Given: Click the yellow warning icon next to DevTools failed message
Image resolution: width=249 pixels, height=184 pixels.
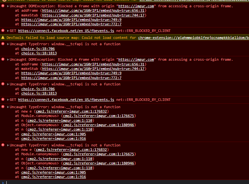Looking at the screenshot, I should point(3,37).
